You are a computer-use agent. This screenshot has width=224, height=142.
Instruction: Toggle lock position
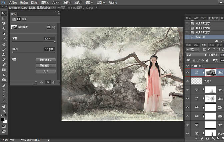[203, 61]
